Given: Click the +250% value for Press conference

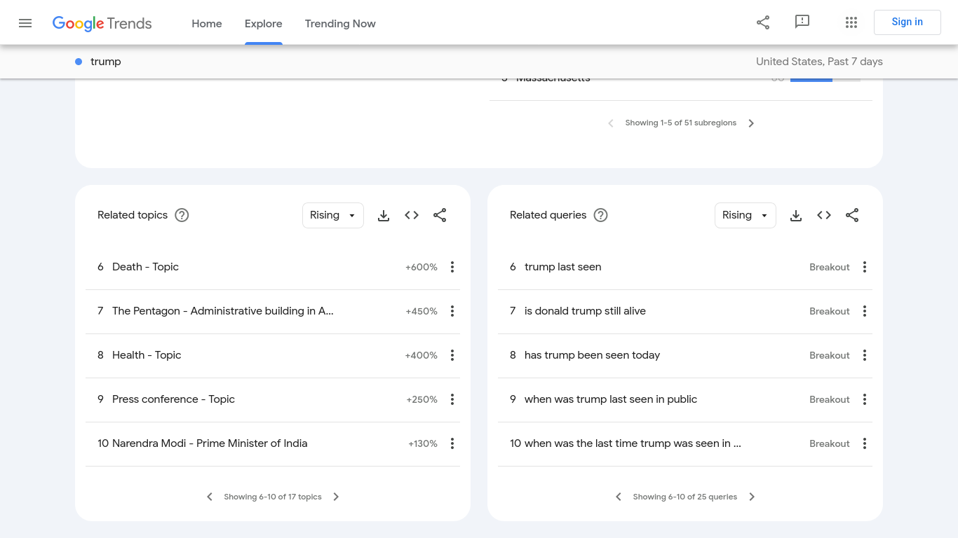Looking at the screenshot, I should tap(422, 399).
